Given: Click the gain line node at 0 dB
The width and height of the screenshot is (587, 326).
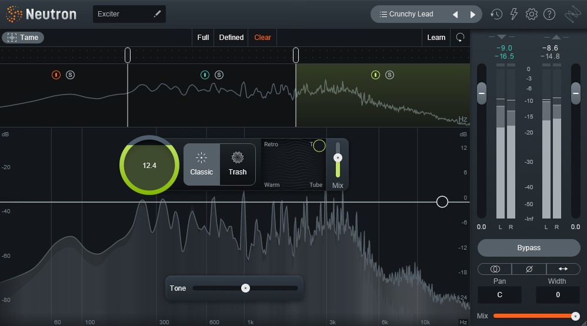Looking at the screenshot, I should [442, 202].
